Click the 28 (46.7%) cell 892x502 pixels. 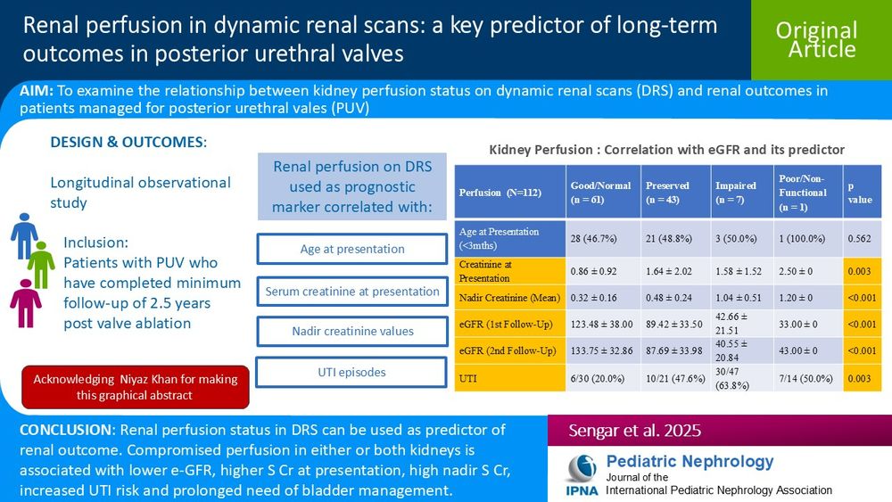(x=603, y=239)
